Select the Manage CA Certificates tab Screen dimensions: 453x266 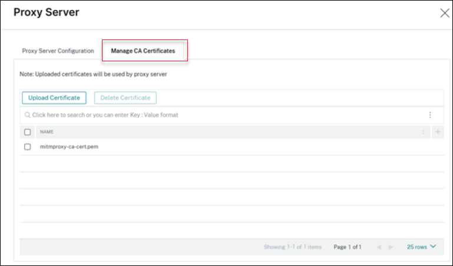click(143, 51)
